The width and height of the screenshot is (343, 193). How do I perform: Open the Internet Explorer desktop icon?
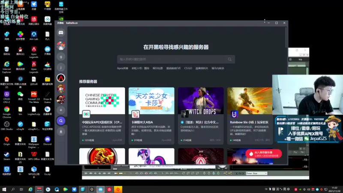7,67
